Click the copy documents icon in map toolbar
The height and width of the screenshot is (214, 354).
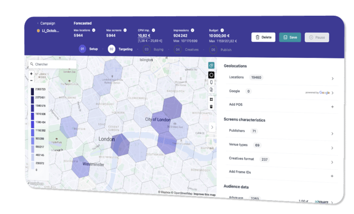coord(211,90)
